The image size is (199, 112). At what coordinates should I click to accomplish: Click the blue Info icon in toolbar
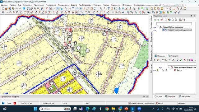pos(24,9)
